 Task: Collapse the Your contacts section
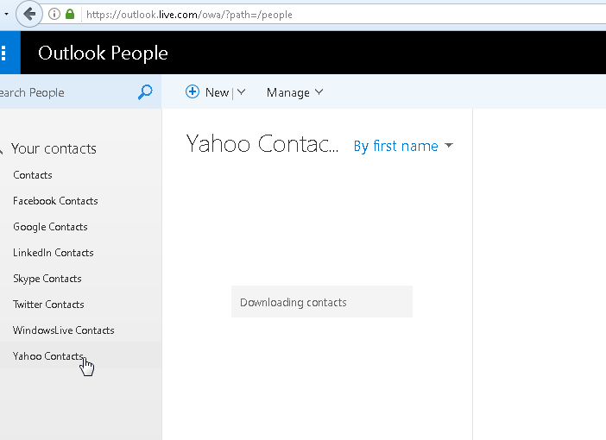[3, 148]
